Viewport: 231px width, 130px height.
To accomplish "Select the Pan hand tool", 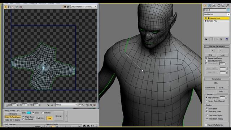I will tap(80, 105).
